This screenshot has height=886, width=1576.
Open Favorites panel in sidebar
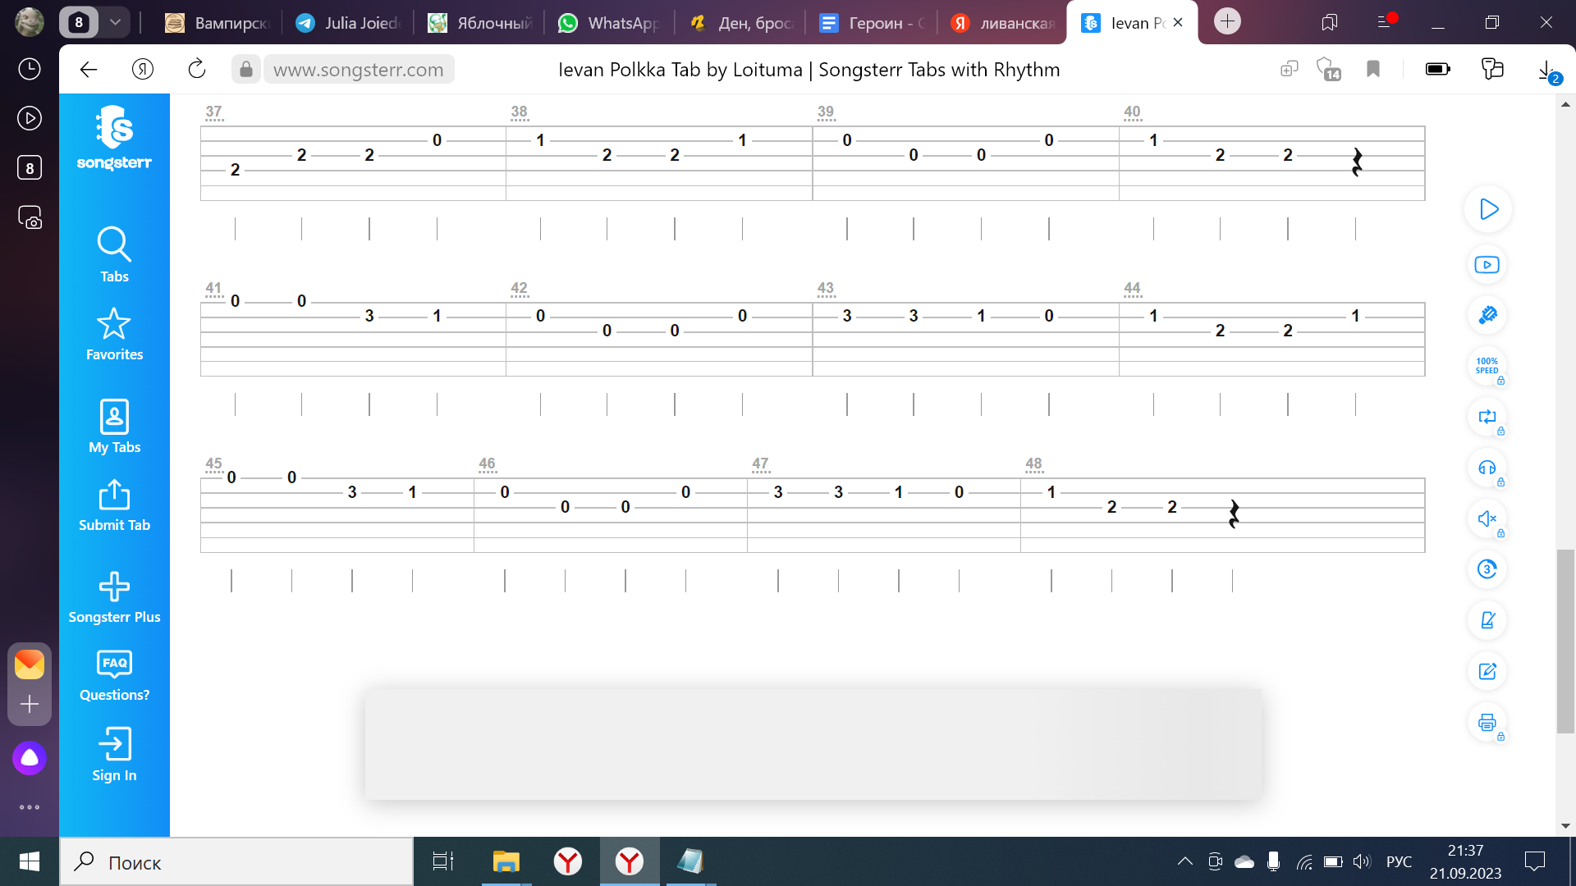tap(113, 333)
